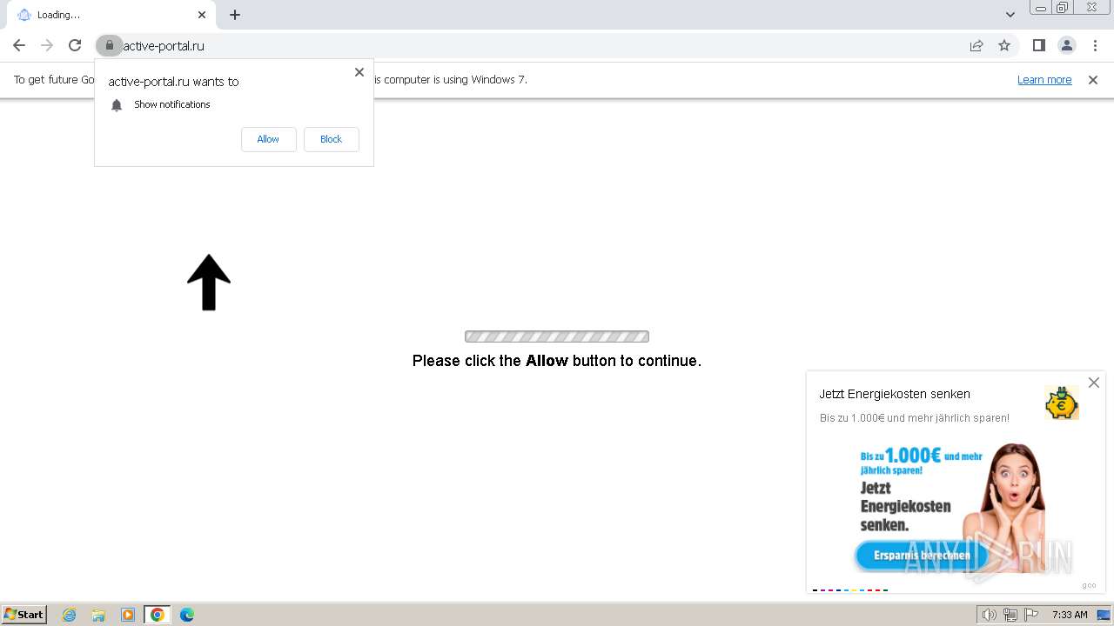Open File Explorer from taskbar

[x=98, y=615]
